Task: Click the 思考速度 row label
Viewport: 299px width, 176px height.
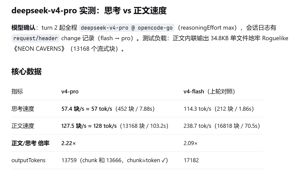Action: point(23,109)
